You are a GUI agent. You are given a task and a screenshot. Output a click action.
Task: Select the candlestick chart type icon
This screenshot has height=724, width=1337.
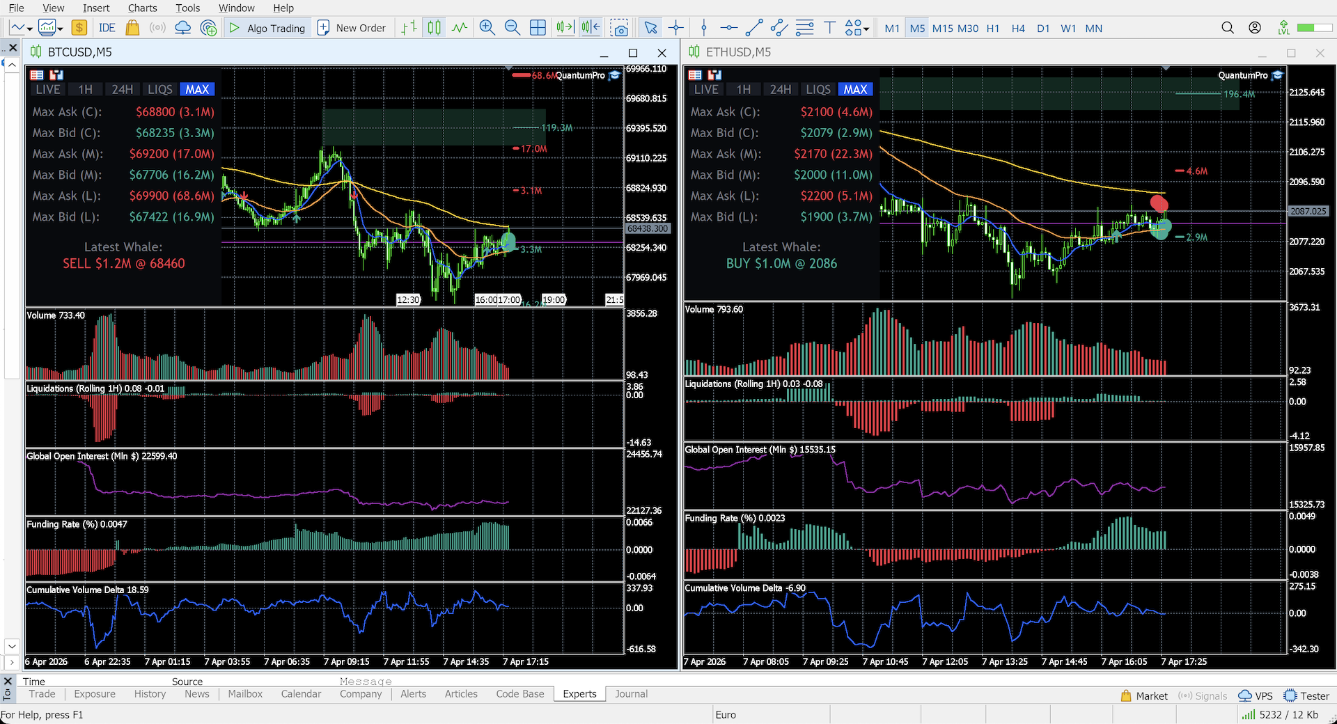point(435,28)
